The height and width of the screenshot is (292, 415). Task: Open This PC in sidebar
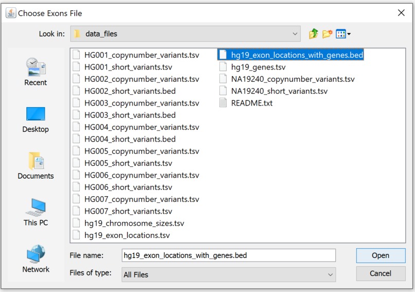(x=36, y=213)
